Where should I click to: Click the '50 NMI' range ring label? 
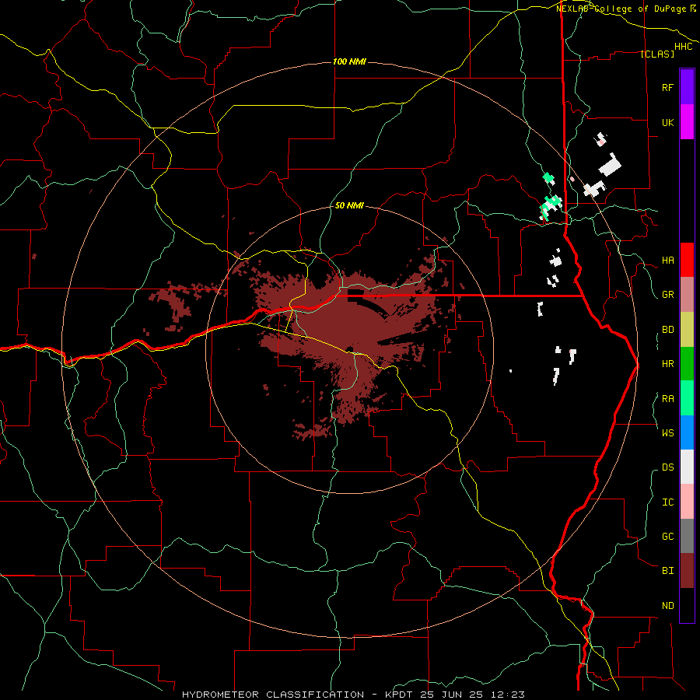349,205
